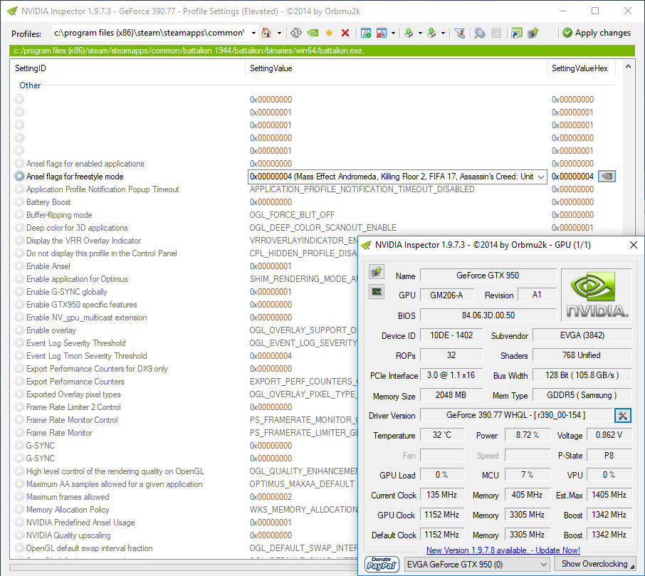Click the SettingValue column header
Image resolution: width=645 pixels, height=576 pixels.
coord(396,68)
